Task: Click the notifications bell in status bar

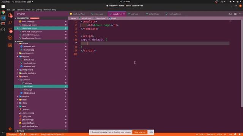Action: 240,134
